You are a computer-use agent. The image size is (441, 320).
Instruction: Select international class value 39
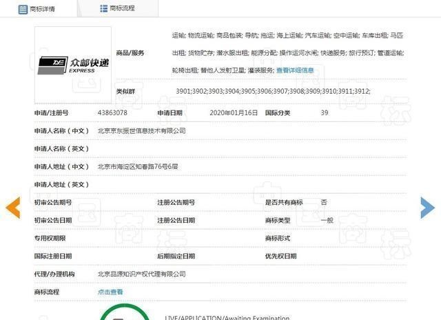(325, 113)
